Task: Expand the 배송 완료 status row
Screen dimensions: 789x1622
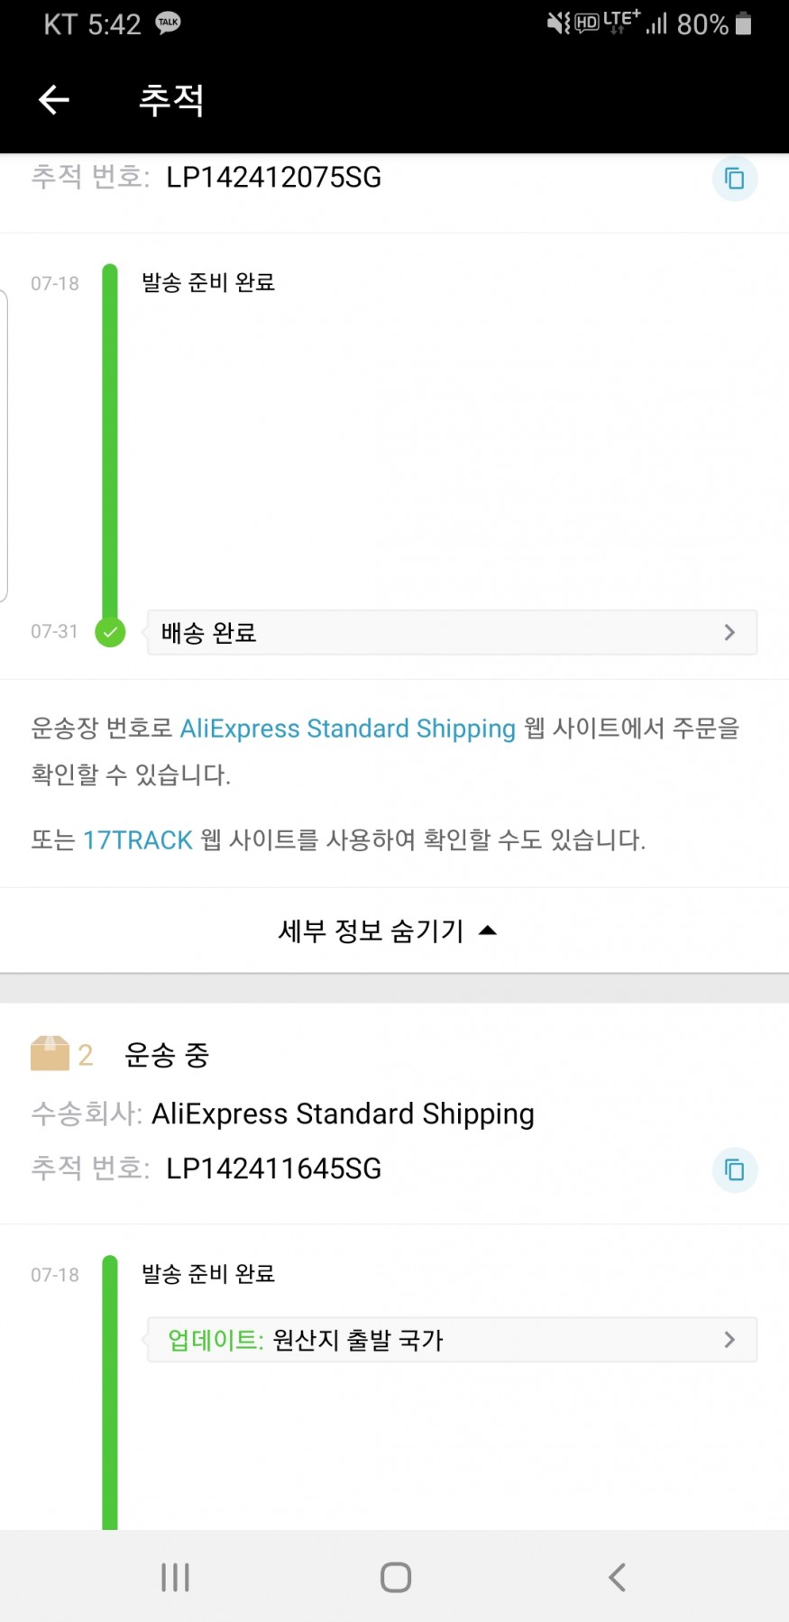Action: click(451, 632)
